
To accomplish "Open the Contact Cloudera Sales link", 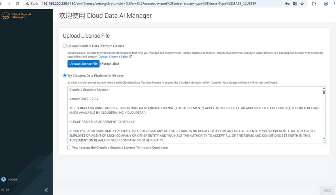I will pyautogui.click(x=113, y=57).
